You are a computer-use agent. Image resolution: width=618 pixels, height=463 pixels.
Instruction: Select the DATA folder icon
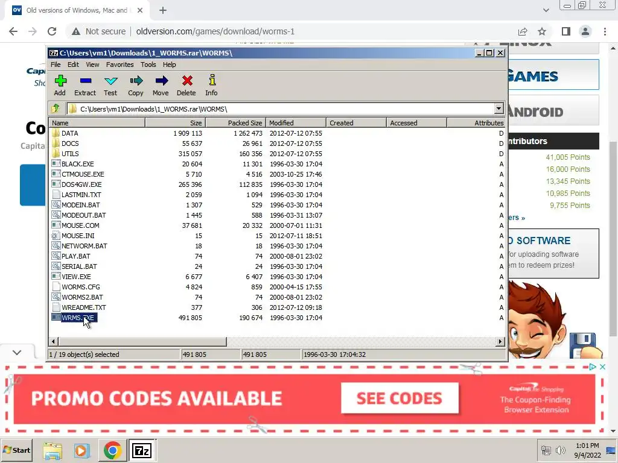(x=56, y=133)
